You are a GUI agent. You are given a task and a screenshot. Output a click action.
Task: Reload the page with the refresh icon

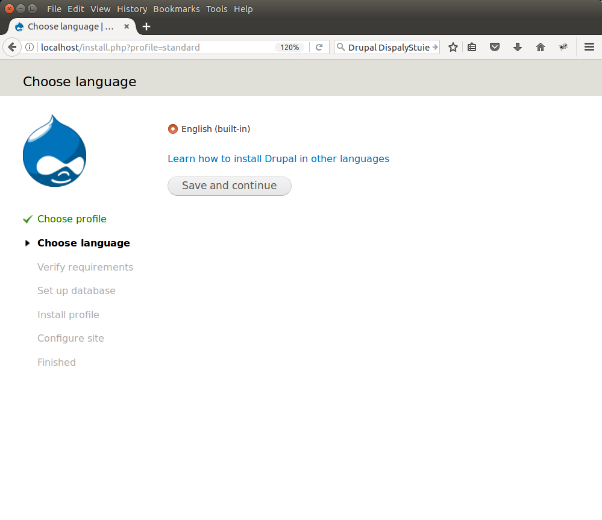click(319, 47)
